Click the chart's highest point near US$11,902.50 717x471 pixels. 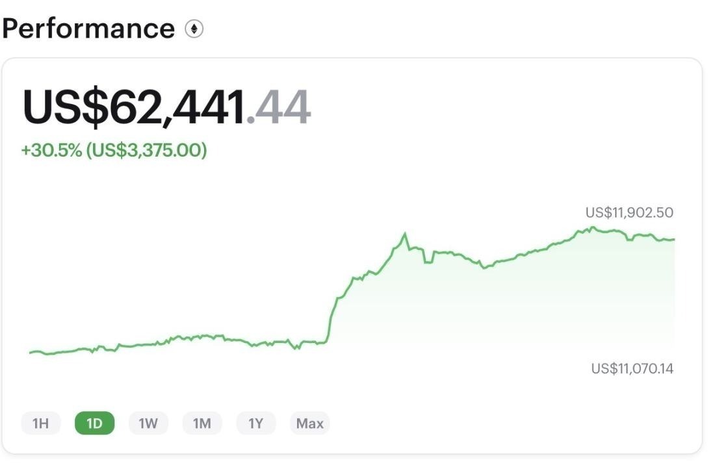pyautogui.click(x=592, y=227)
